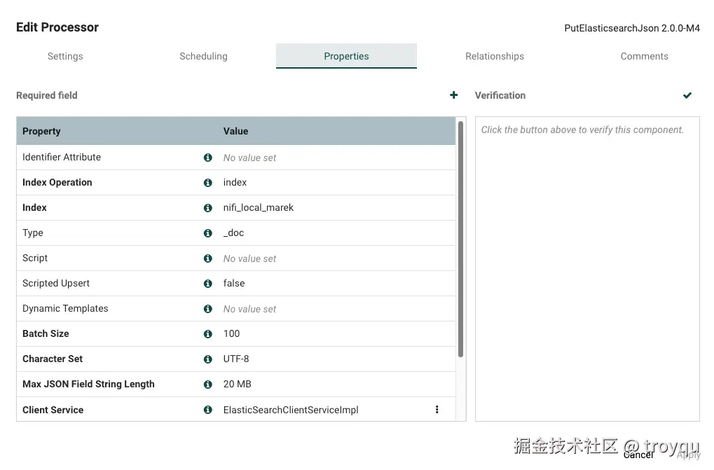Switch to the Relationships tab
The height and width of the screenshot is (470, 714).
coord(495,56)
